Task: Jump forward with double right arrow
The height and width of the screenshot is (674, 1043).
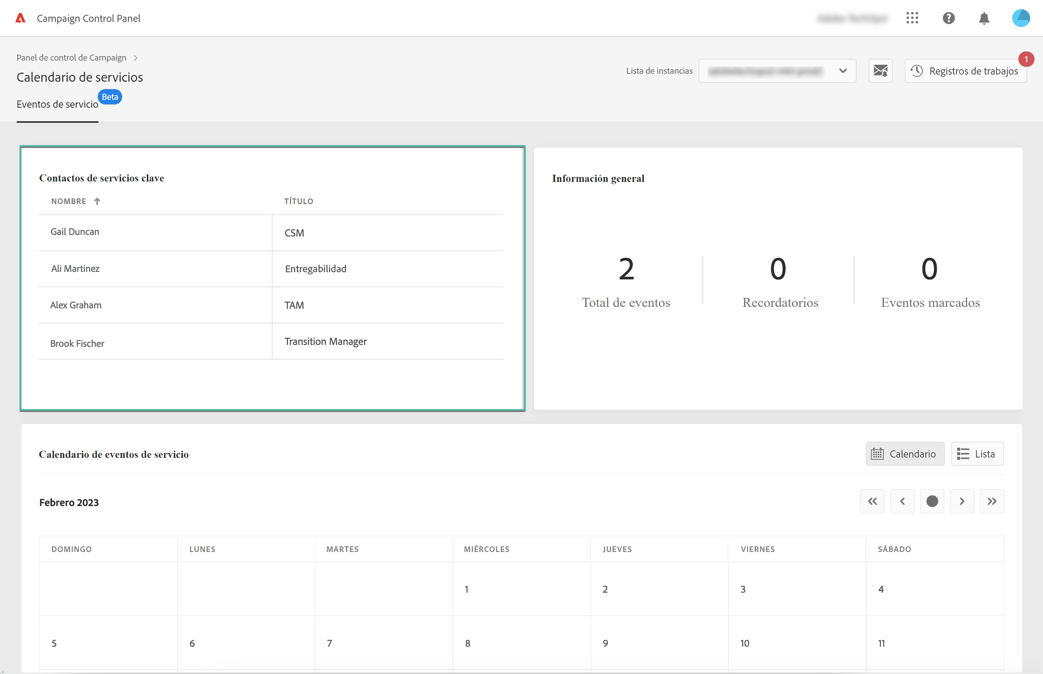Action: [991, 501]
